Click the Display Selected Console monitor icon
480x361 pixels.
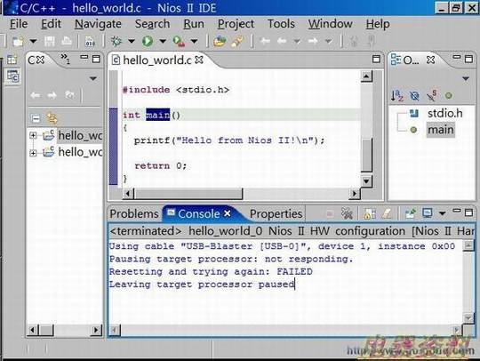coord(427,213)
